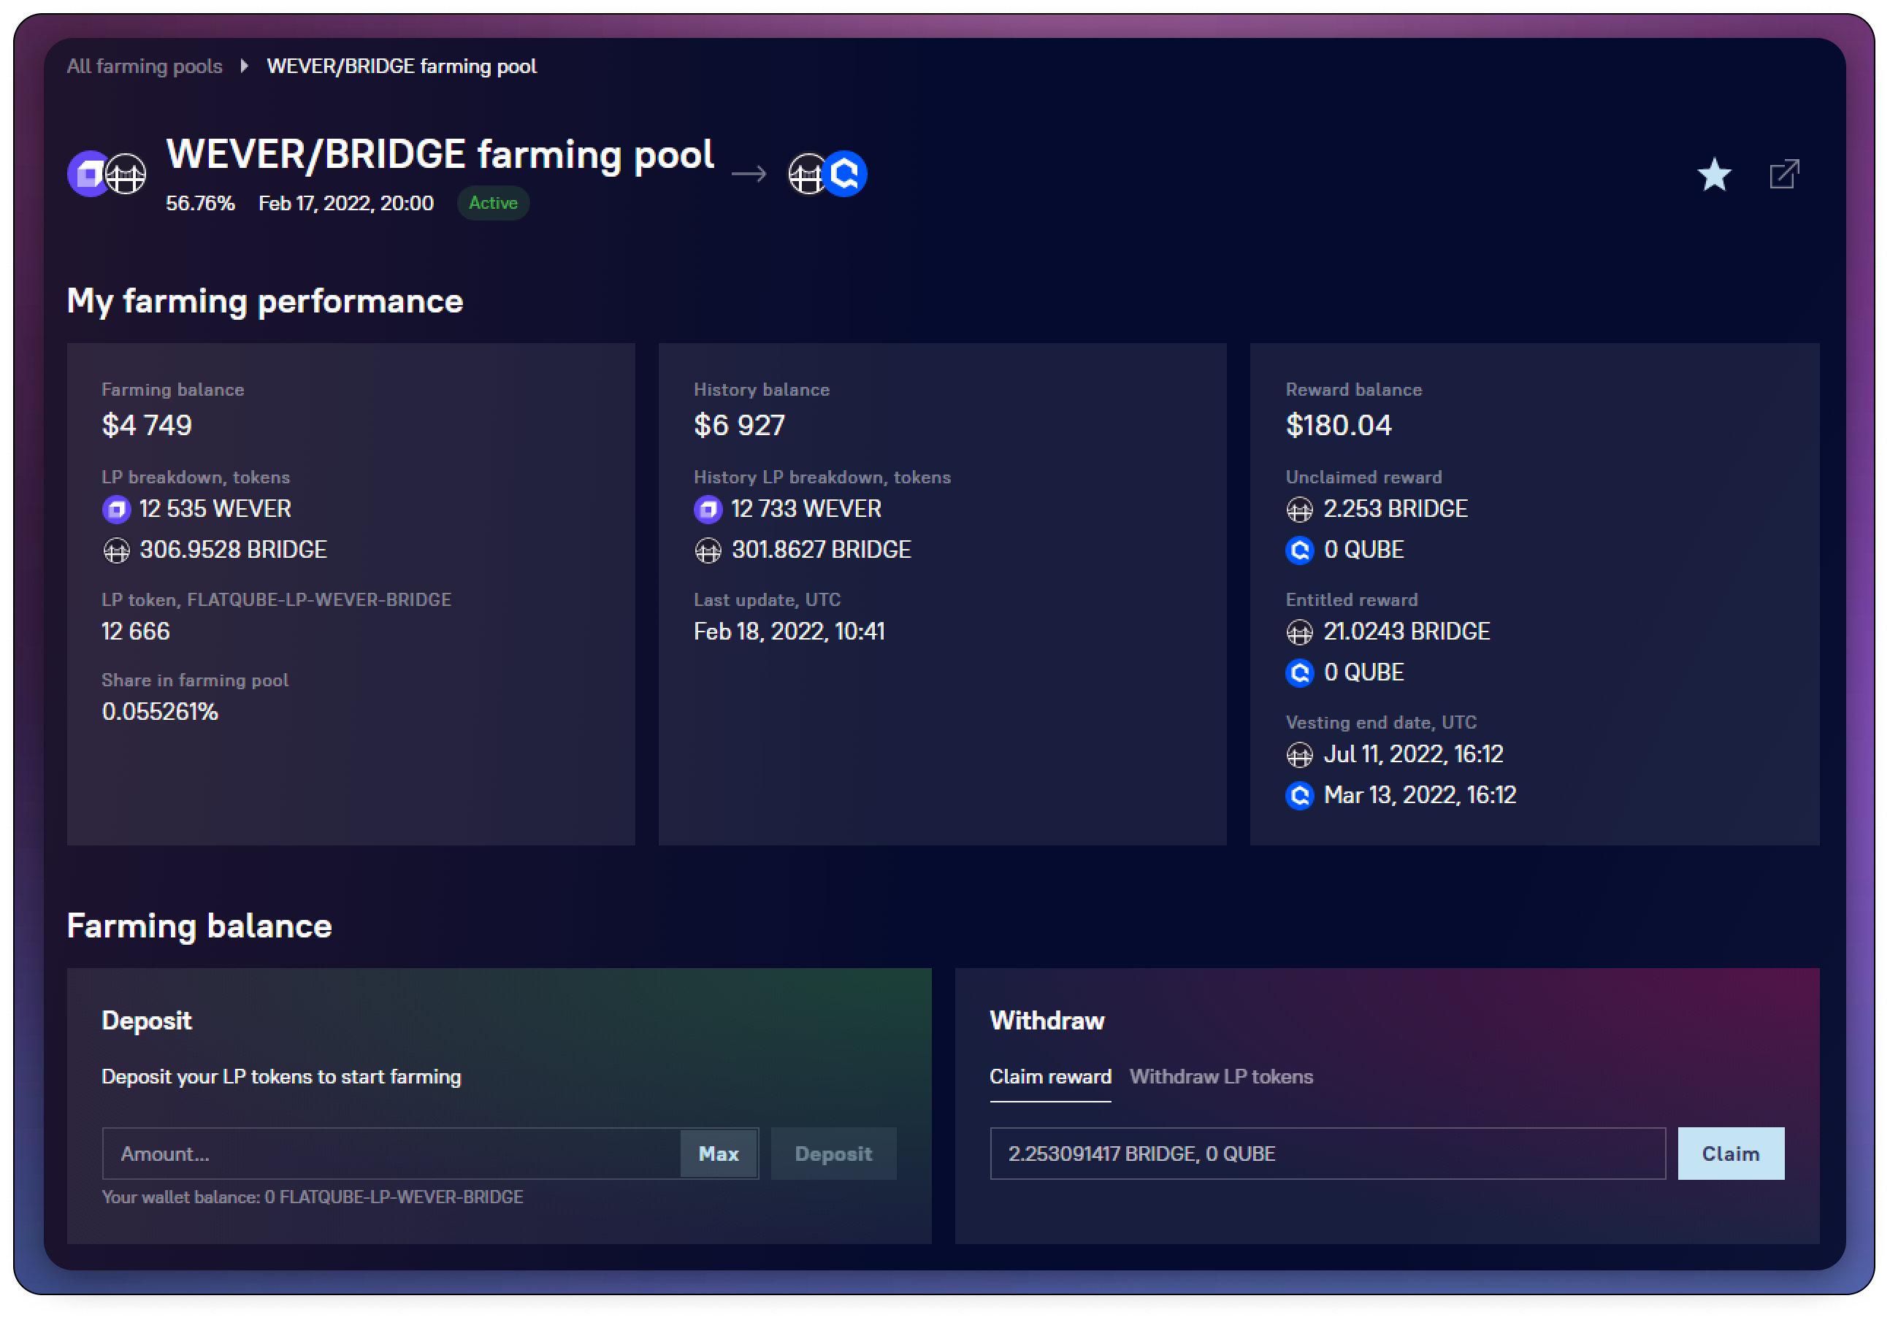Screen dimensions: 1890x1320
Task: Click the claim reward amount field
Action: point(1327,1154)
